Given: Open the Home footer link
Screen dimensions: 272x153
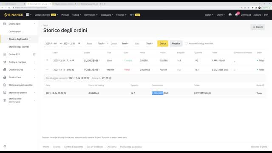Looking at the screenshot, I should [x=46, y=147].
